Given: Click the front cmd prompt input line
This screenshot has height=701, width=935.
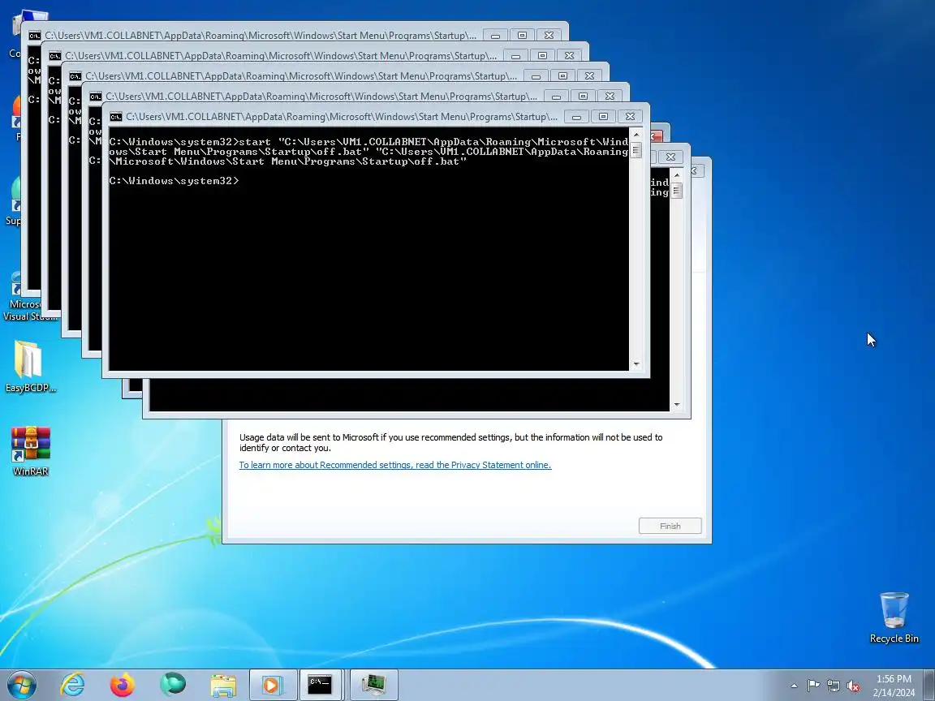Looking at the screenshot, I should tap(175, 181).
